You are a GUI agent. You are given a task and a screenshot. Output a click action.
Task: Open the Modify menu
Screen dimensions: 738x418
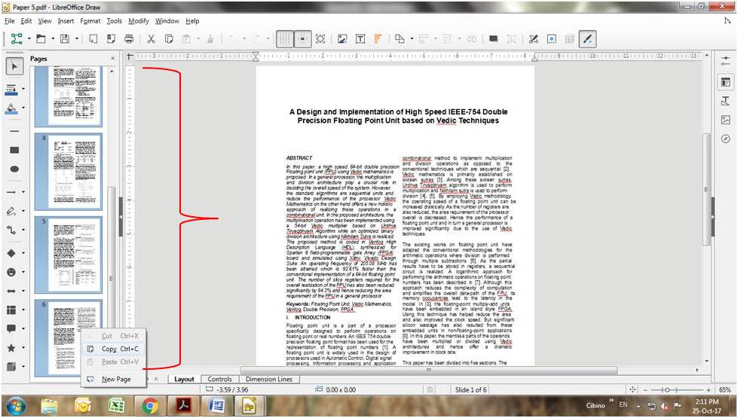coord(139,20)
